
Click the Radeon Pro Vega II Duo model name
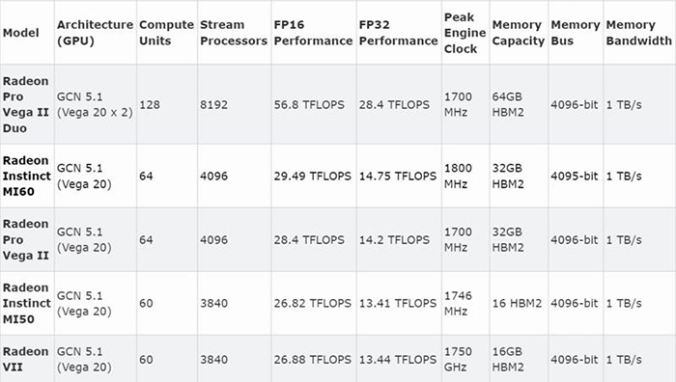tap(25, 104)
